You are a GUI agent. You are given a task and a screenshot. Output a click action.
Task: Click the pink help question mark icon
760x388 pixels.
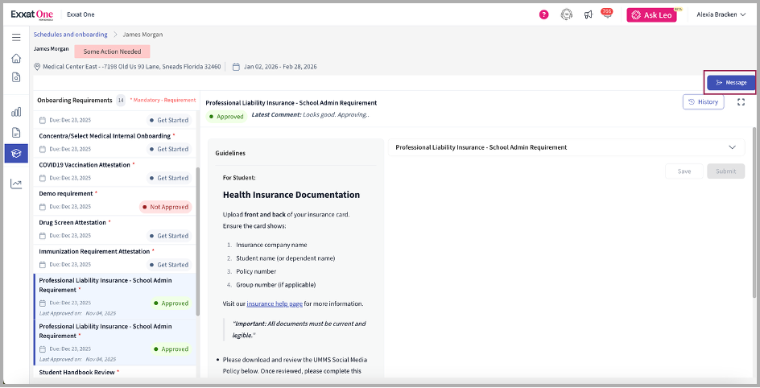[544, 14]
